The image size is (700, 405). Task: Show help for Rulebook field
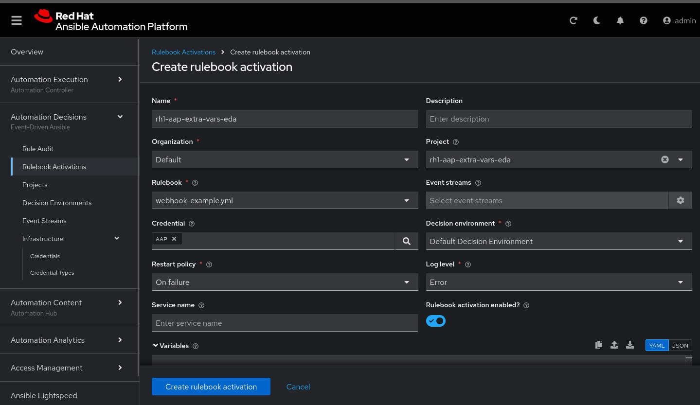click(x=195, y=183)
